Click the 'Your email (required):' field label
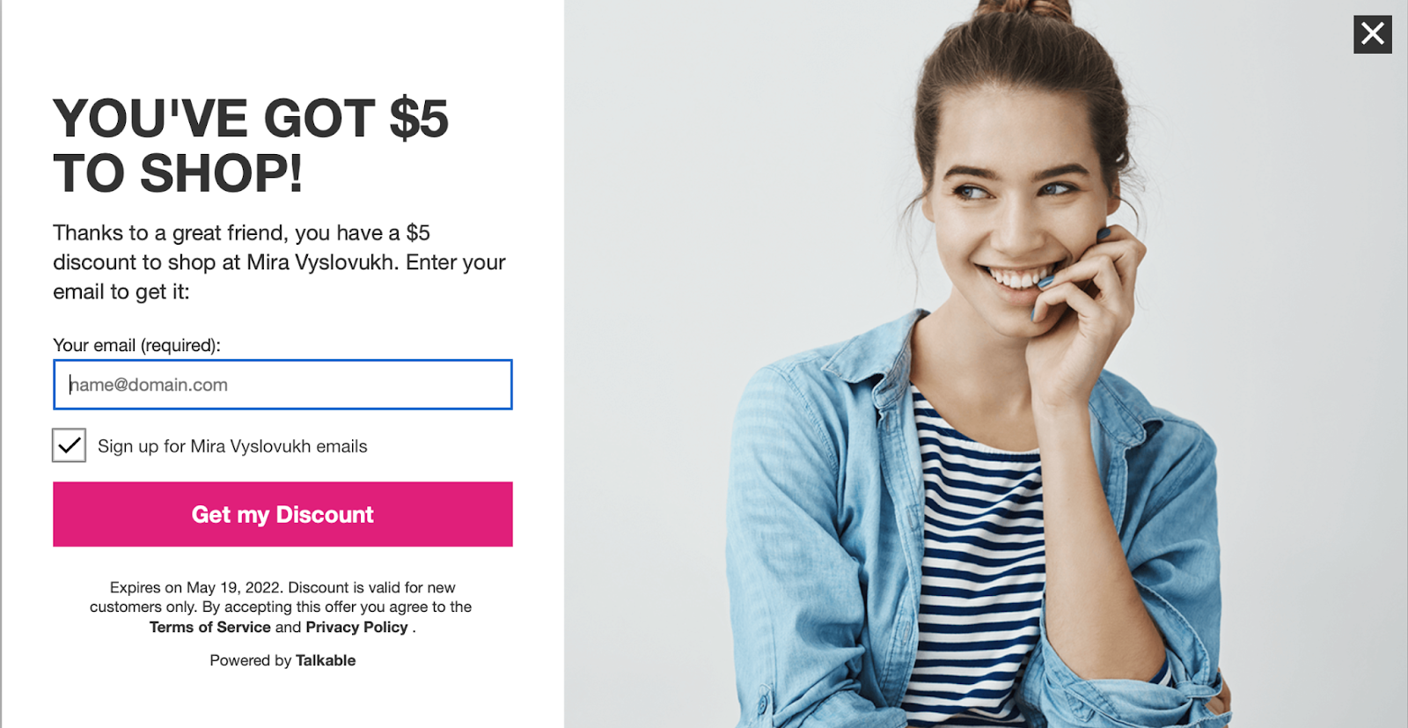 click(136, 345)
